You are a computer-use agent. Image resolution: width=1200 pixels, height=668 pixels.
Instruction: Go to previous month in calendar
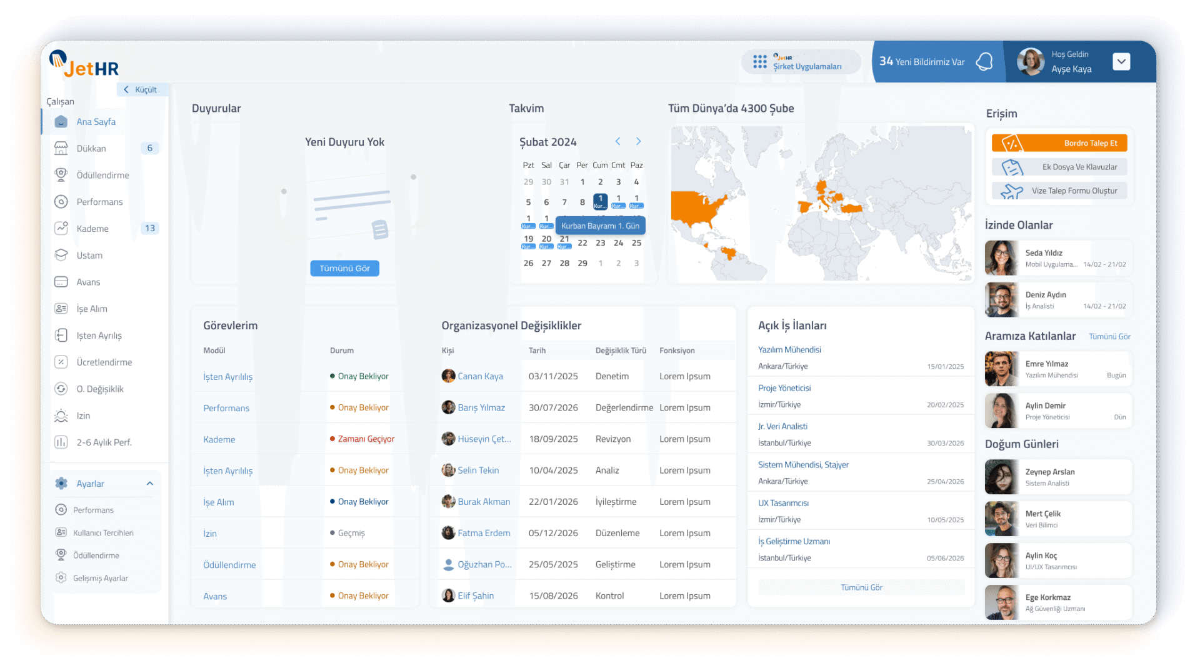(x=617, y=142)
